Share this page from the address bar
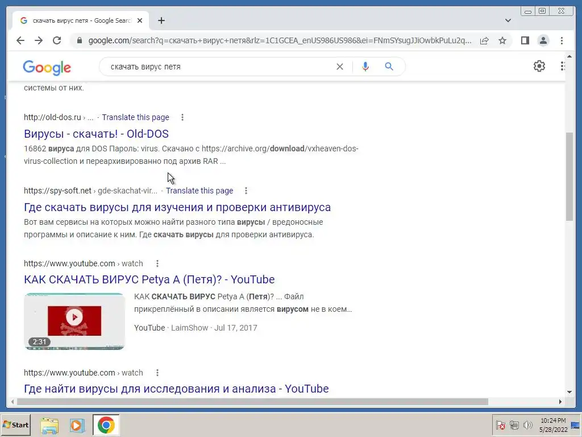This screenshot has height=437, width=582. coord(484,40)
